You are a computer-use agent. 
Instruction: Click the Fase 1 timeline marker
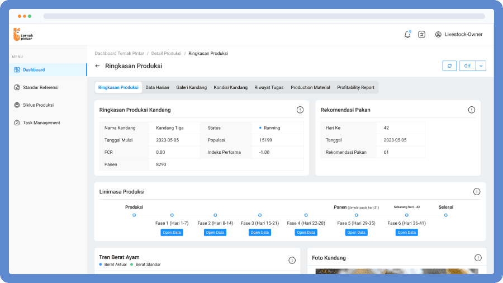pyautogui.click(x=172, y=215)
